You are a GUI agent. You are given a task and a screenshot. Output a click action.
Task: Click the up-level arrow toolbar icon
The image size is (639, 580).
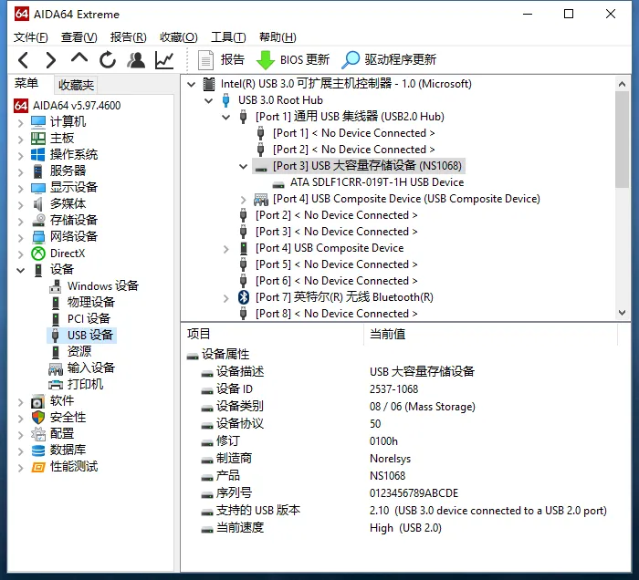tap(79, 59)
